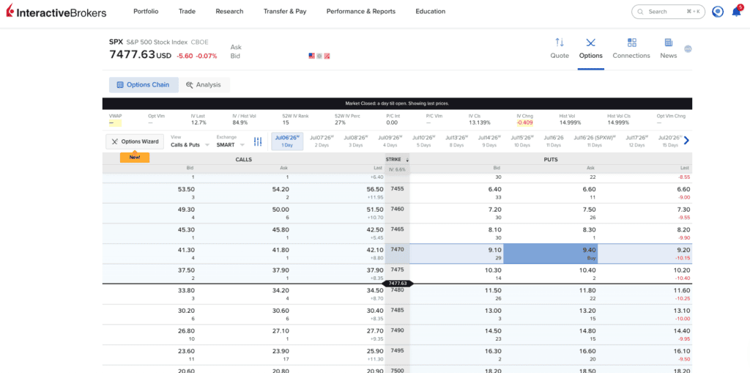Click the Interactive Brokers logo
This screenshot has height=373, width=750.
click(x=56, y=12)
